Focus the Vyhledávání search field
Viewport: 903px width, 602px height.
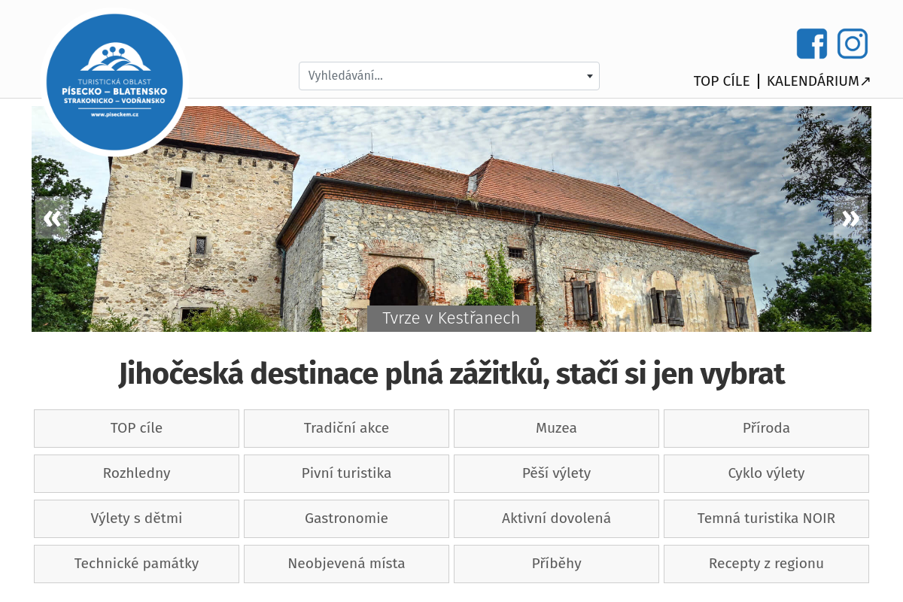[449, 76]
